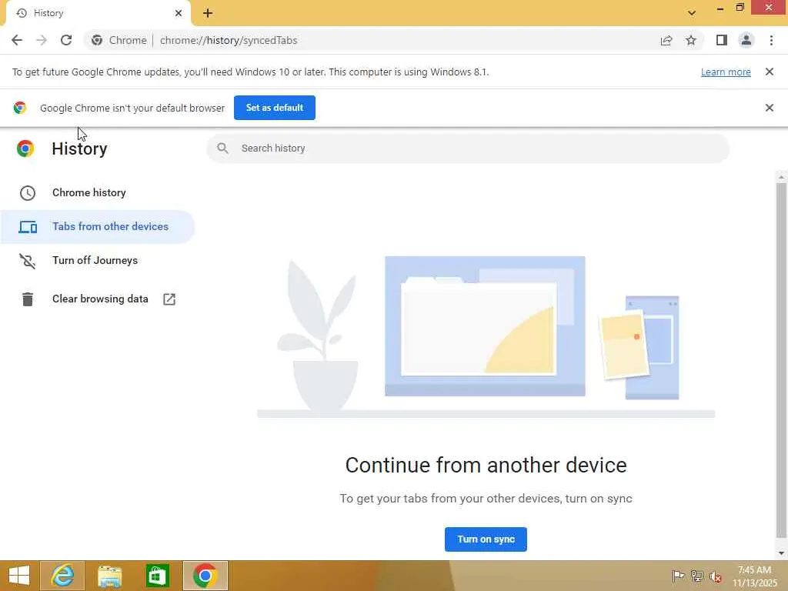Go back using the browser back arrow
Image resolution: width=788 pixels, height=591 pixels.
[x=17, y=40]
